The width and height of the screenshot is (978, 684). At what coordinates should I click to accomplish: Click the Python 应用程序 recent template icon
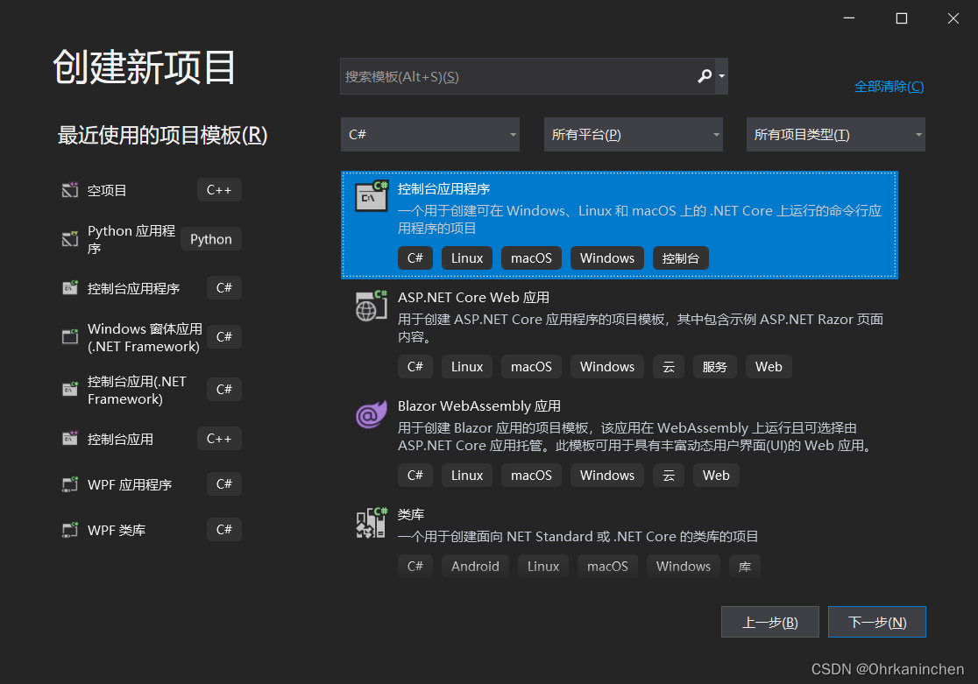70,239
